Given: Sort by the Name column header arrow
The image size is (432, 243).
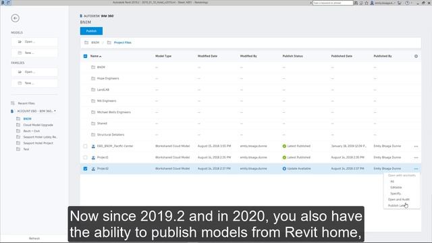Looking at the screenshot, I should coord(101,57).
